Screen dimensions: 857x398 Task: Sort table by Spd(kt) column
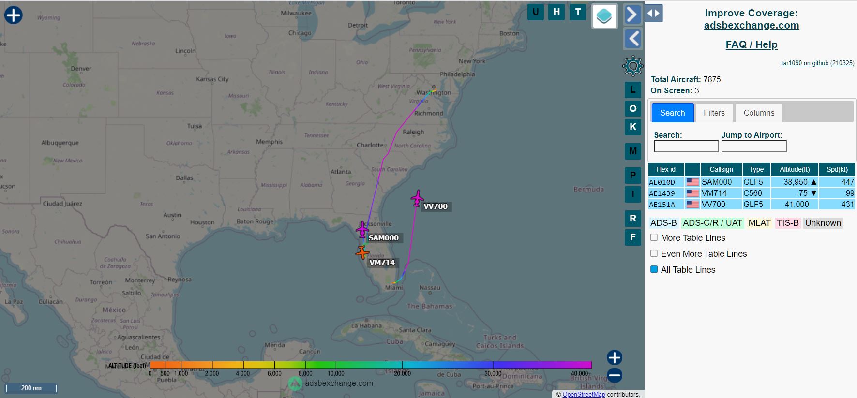[837, 169]
